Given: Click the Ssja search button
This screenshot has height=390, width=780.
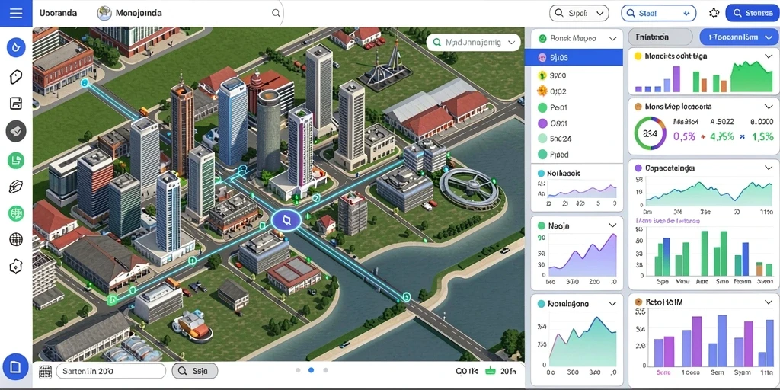Looking at the screenshot, I should pos(194,371).
